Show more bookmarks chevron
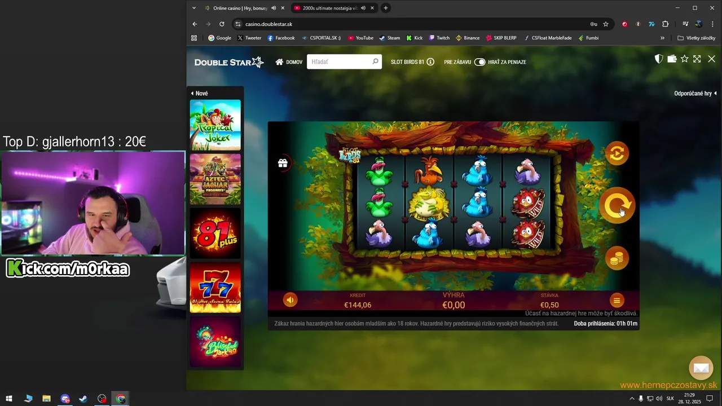This screenshot has height=406, width=722. click(662, 38)
